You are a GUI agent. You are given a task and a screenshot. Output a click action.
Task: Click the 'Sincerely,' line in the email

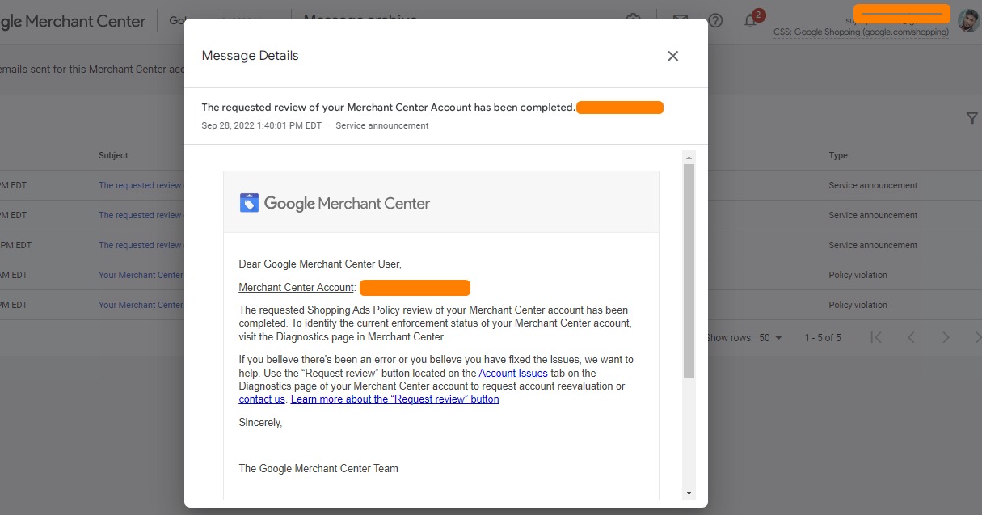click(260, 422)
